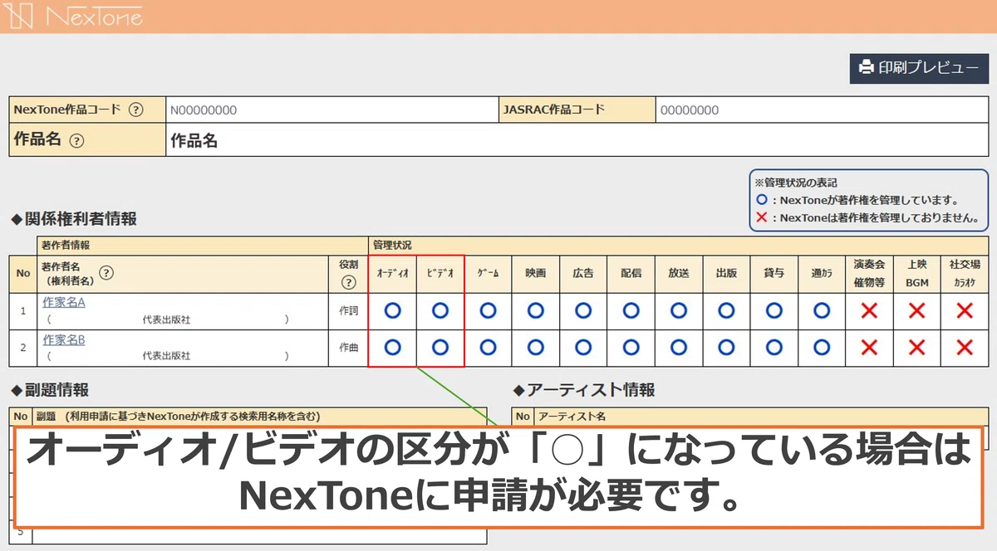Click the circle under 放送 for 作家名B

click(x=679, y=348)
